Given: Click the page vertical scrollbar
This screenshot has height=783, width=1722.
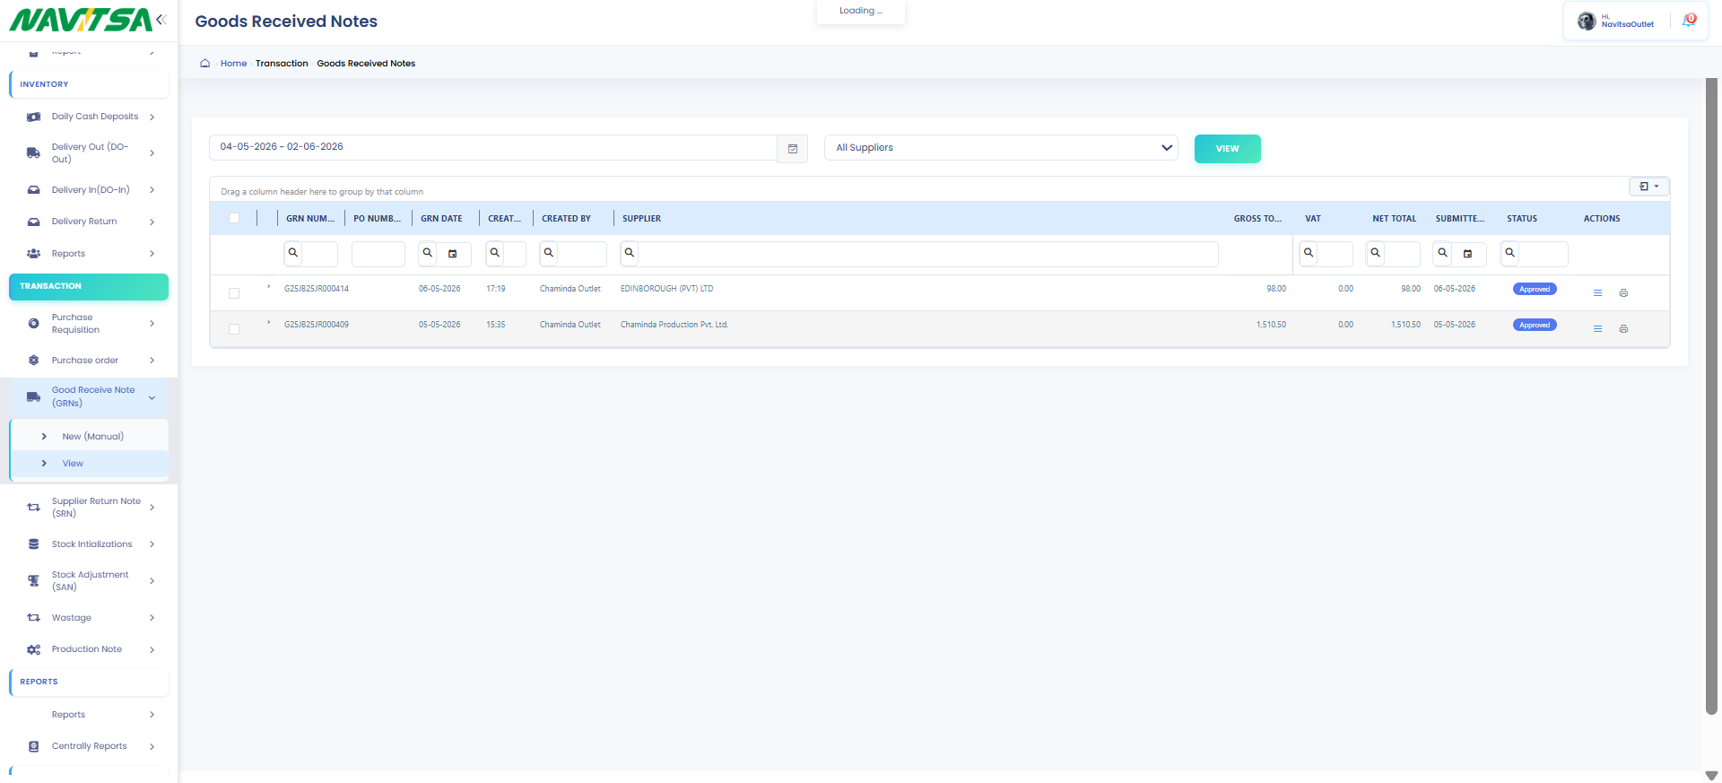Looking at the screenshot, I should [1711, 395].
